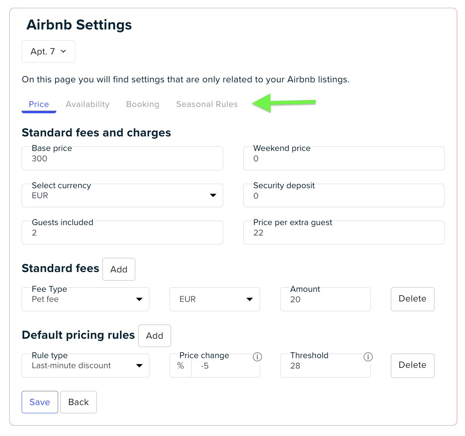
Task: Show info for Threshold
Action: coord(368,357)
